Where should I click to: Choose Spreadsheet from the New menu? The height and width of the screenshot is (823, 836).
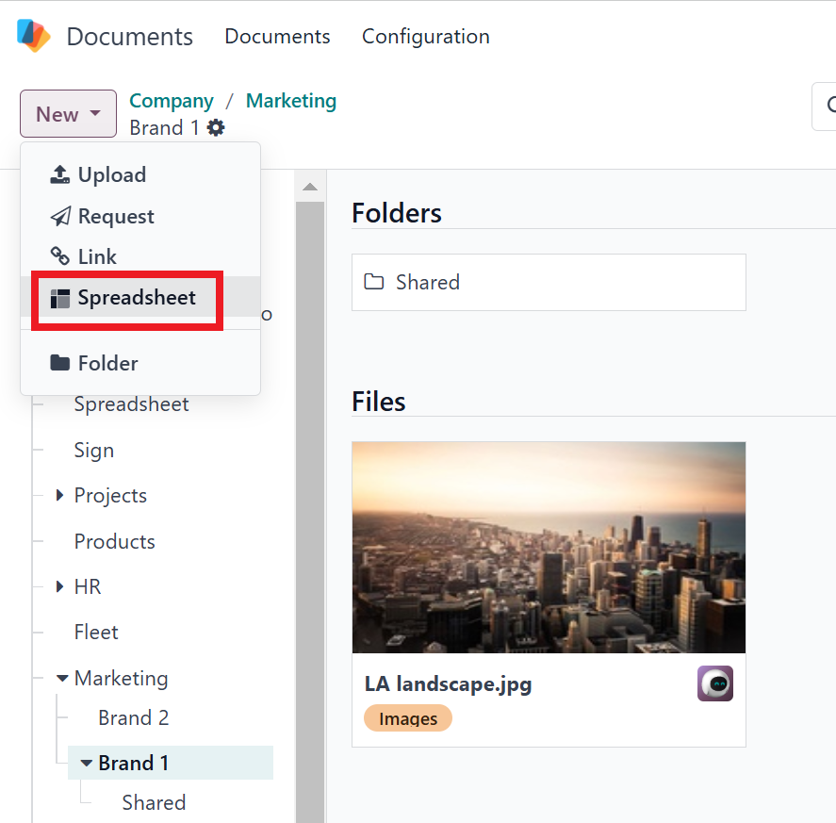point(140,297)
